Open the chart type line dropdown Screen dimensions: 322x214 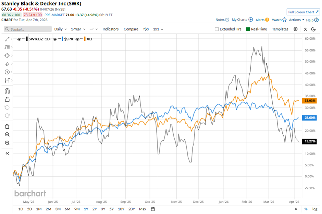point(94,29)
